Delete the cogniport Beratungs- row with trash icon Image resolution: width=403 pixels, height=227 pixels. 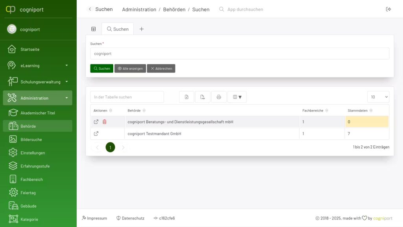[104, 122]
